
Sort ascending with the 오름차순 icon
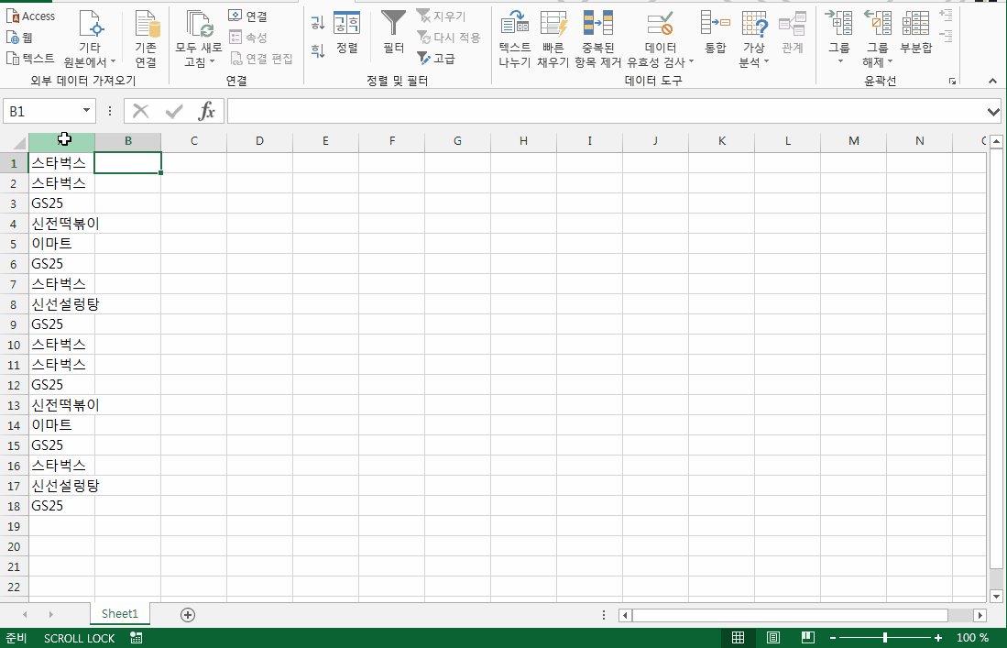click(x=318, y=23)
